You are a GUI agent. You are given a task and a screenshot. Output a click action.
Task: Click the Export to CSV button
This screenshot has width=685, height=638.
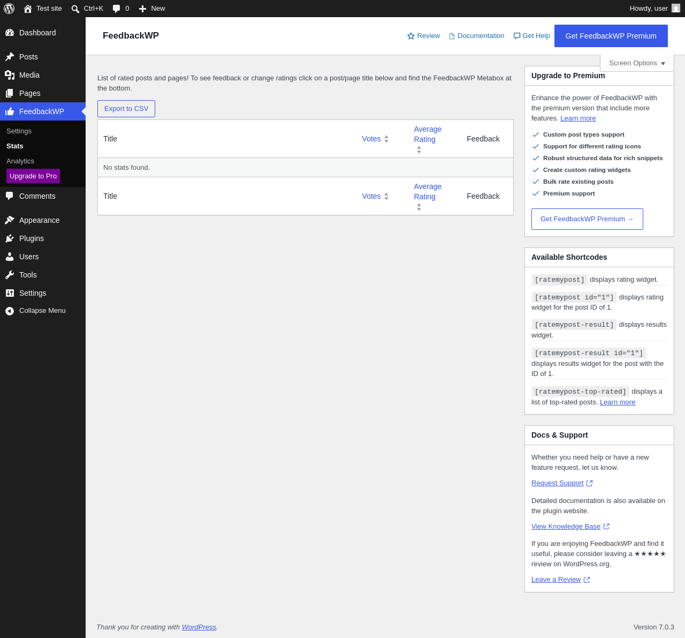(x=126, y=109)
